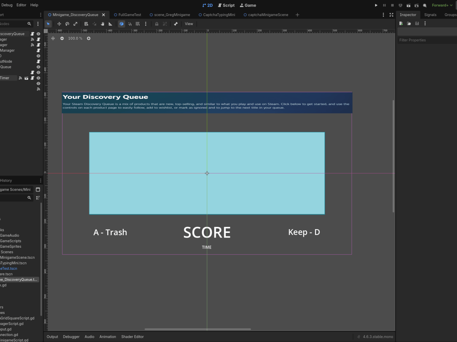
Task: Activate the Select Mode arrow tool
Action: (x=48, y=24)
